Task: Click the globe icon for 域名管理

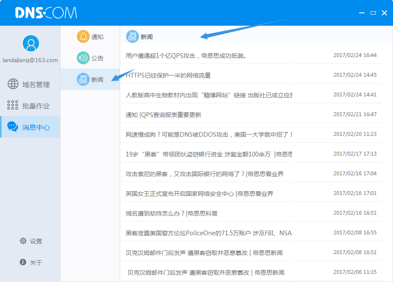Action: [x=13, y=84]
